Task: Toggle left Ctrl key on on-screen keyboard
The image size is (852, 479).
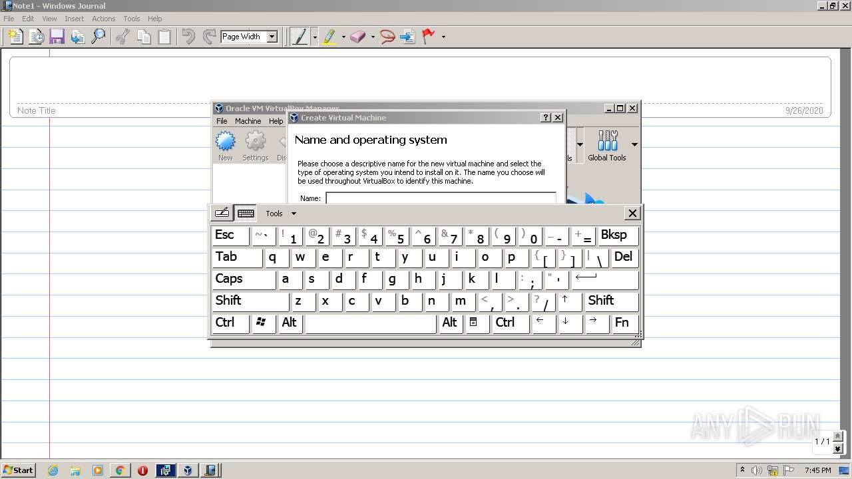Action: 231,323
